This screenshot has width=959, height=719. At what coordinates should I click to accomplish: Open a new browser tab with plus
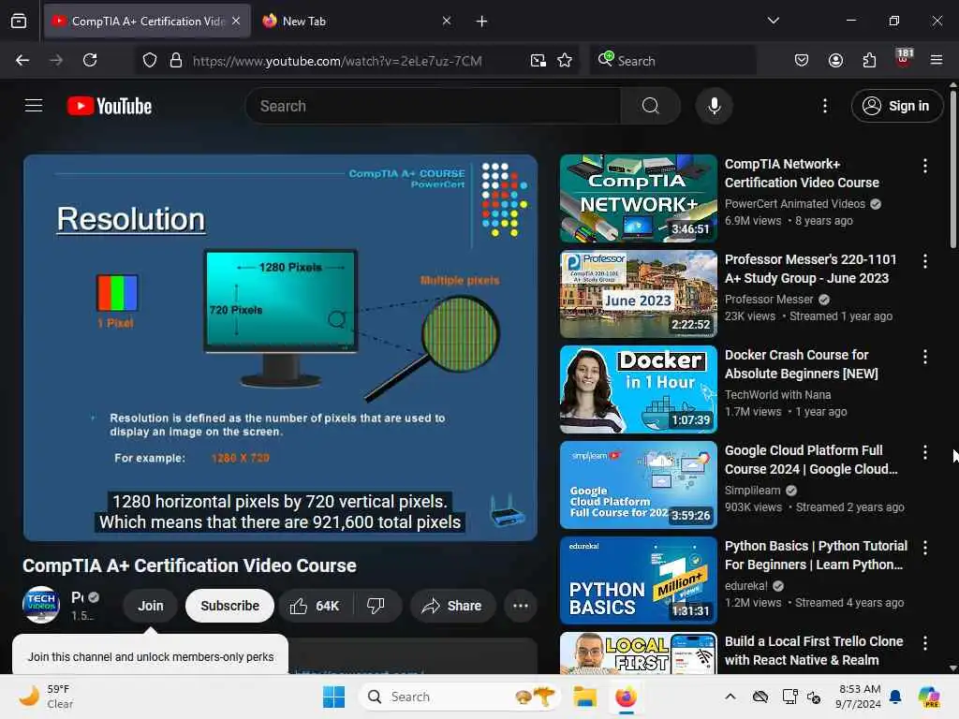(482, 22)
